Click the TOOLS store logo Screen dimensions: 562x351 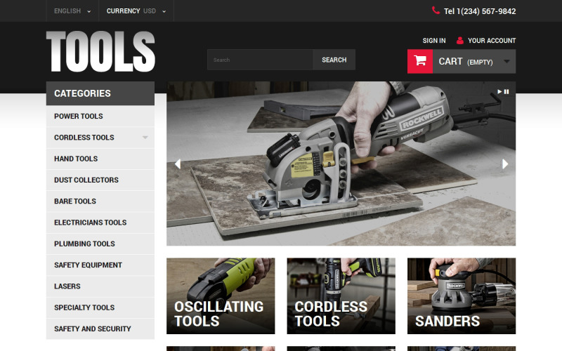(100, 52)
